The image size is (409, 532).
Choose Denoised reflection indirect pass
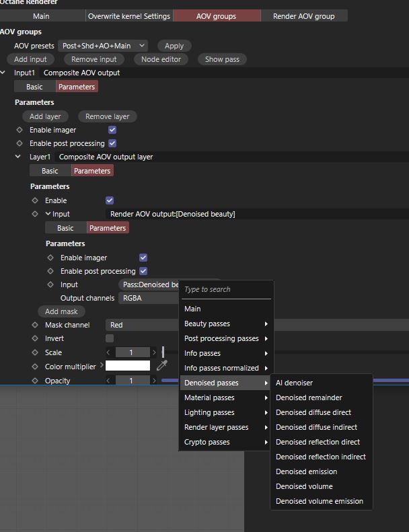pos(321,457)
